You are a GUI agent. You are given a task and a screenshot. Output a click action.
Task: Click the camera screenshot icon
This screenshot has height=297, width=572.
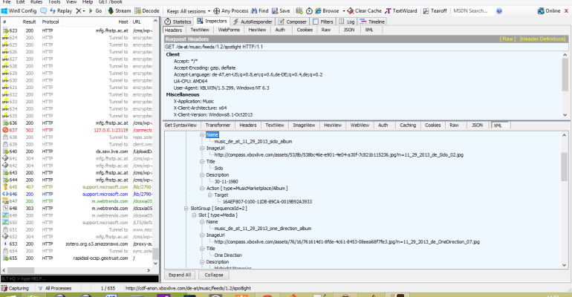coord(299,11)
